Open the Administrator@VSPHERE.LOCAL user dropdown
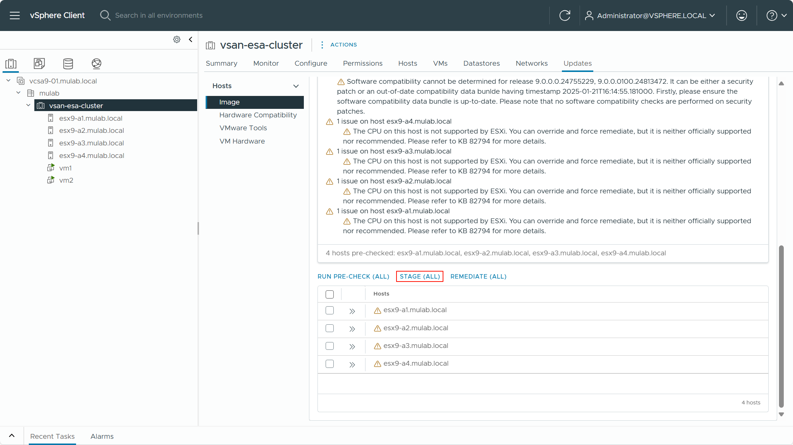The image size is (793, 445). [651, 15]
